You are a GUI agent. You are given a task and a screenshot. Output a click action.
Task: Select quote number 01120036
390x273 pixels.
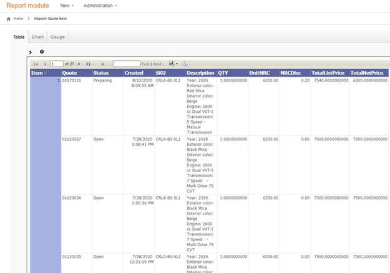pos(72,198)
